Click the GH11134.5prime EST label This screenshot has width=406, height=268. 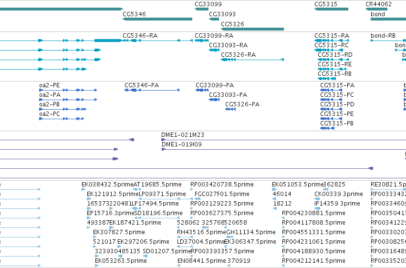coord(251,232)
